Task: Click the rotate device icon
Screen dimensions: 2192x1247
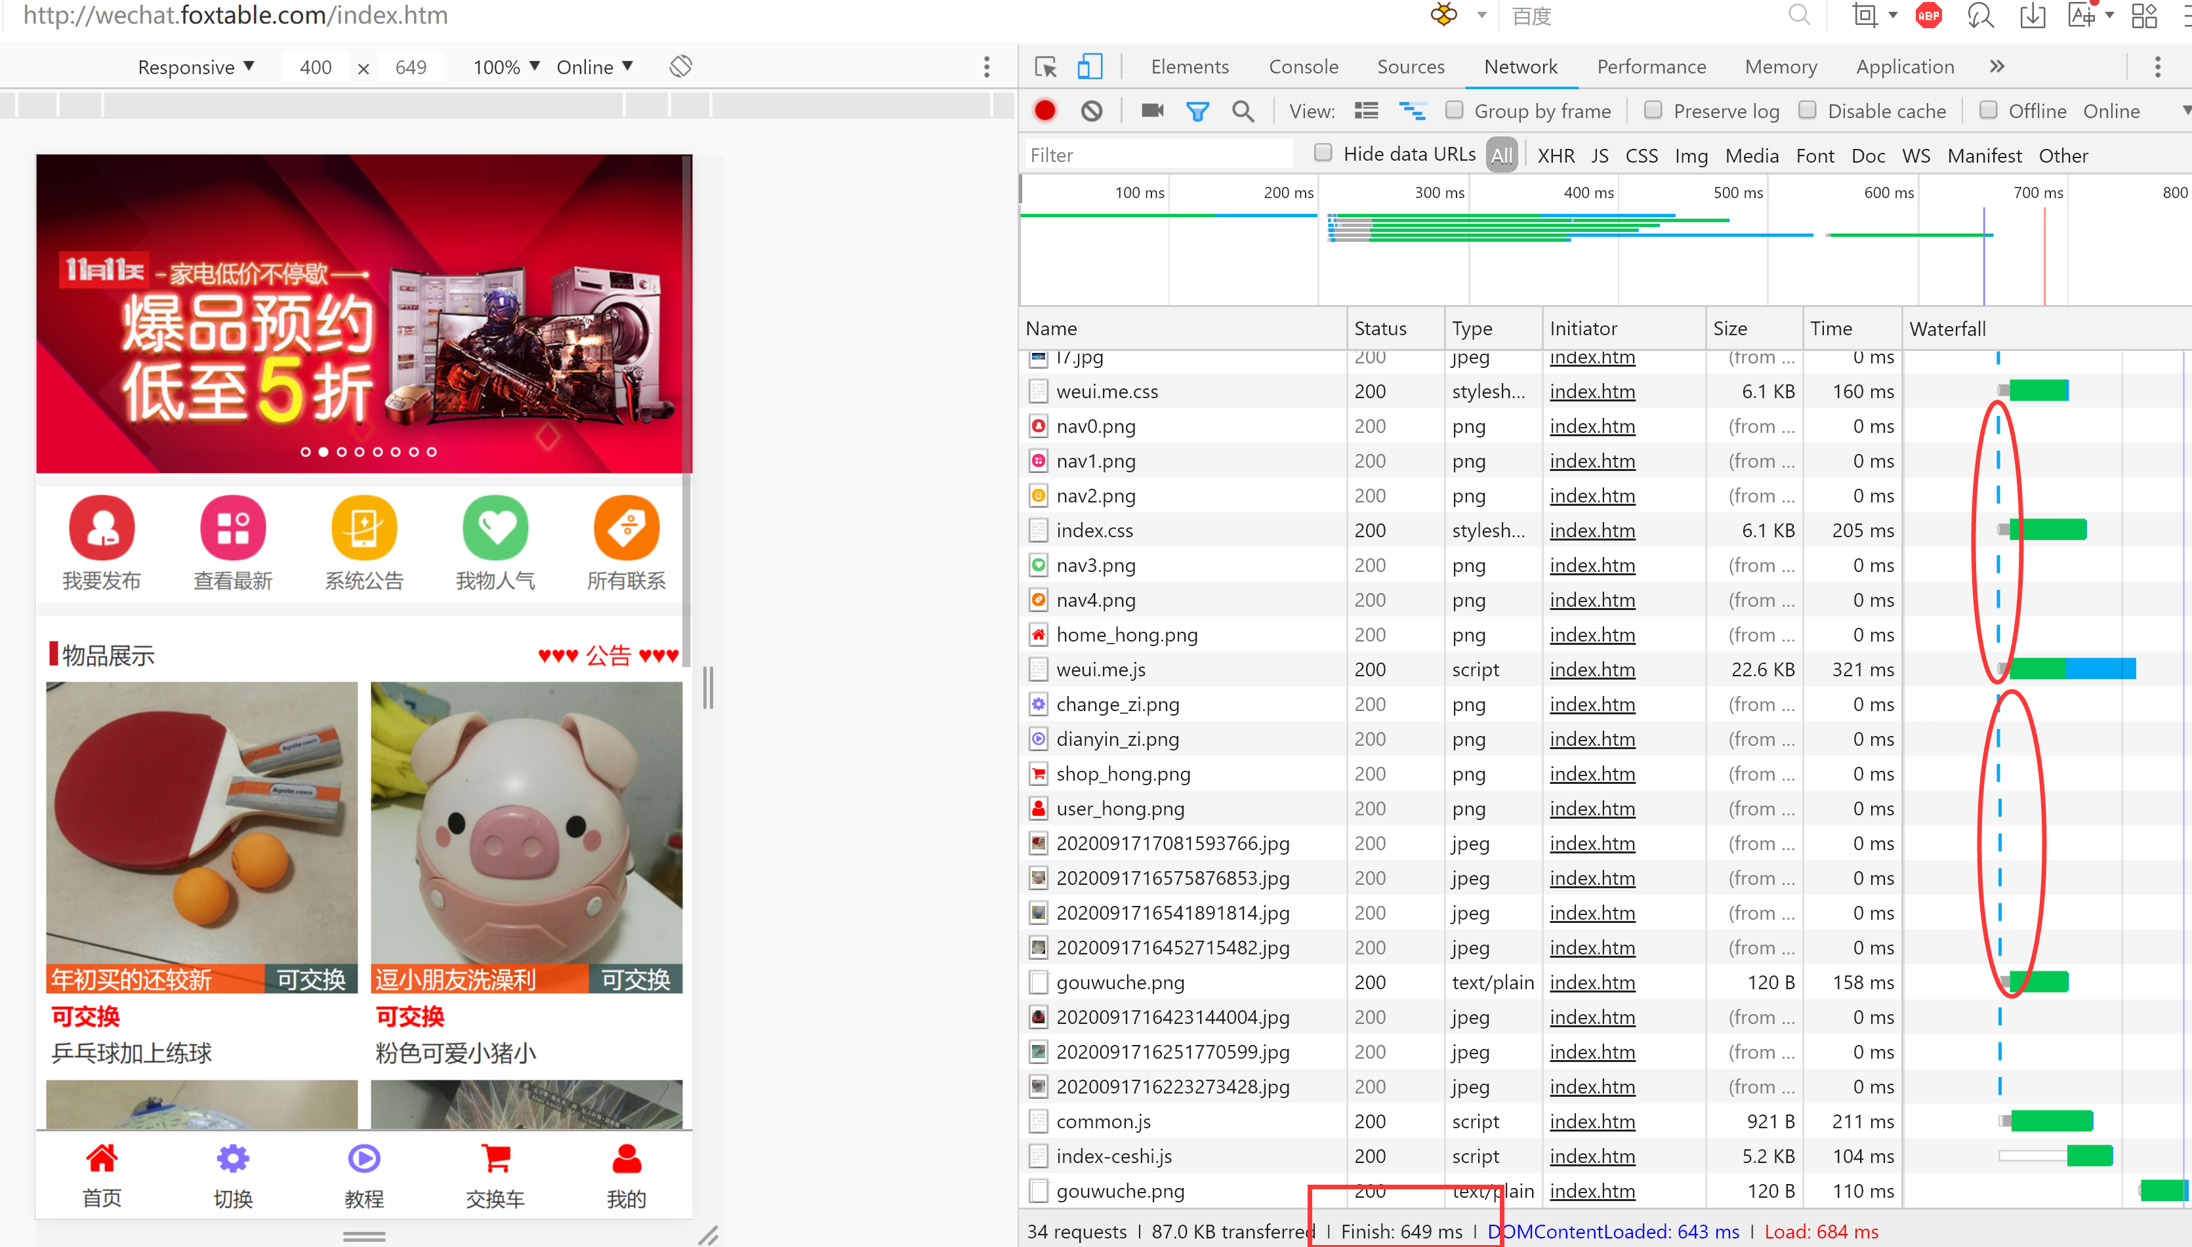Action: pos(681,66)
